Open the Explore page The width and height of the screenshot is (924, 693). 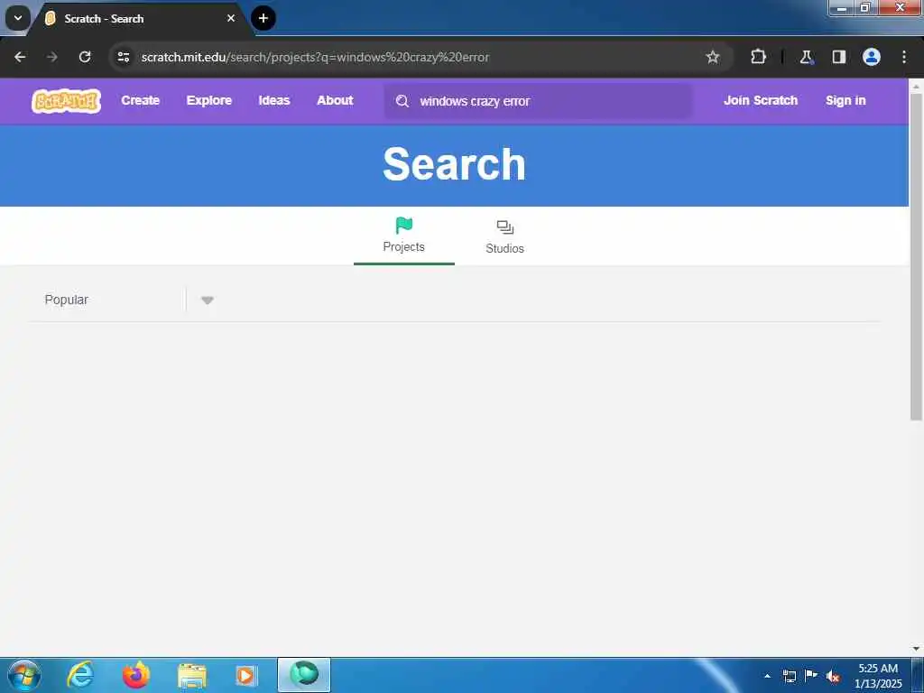tap(209, 100)
